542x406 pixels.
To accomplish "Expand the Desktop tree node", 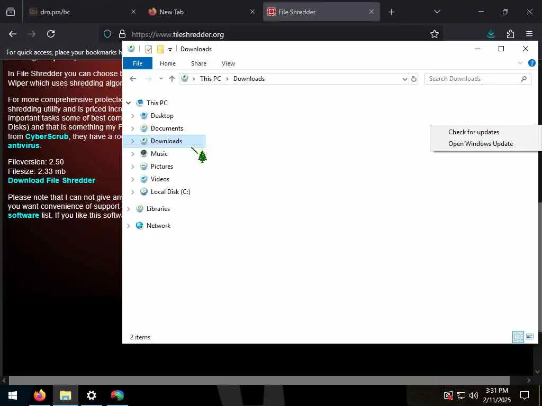I will 133,116.
